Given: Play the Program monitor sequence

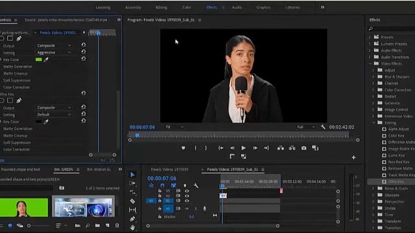Looking at the screenshot, I should pos(244,148).
